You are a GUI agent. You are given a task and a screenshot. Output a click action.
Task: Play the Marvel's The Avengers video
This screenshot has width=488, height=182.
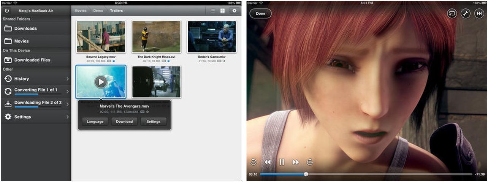click(x=100, y=82)
